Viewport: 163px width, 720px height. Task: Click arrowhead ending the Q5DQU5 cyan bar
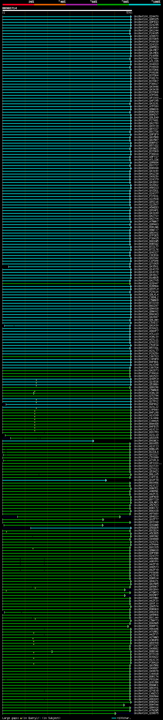point(131,528)
